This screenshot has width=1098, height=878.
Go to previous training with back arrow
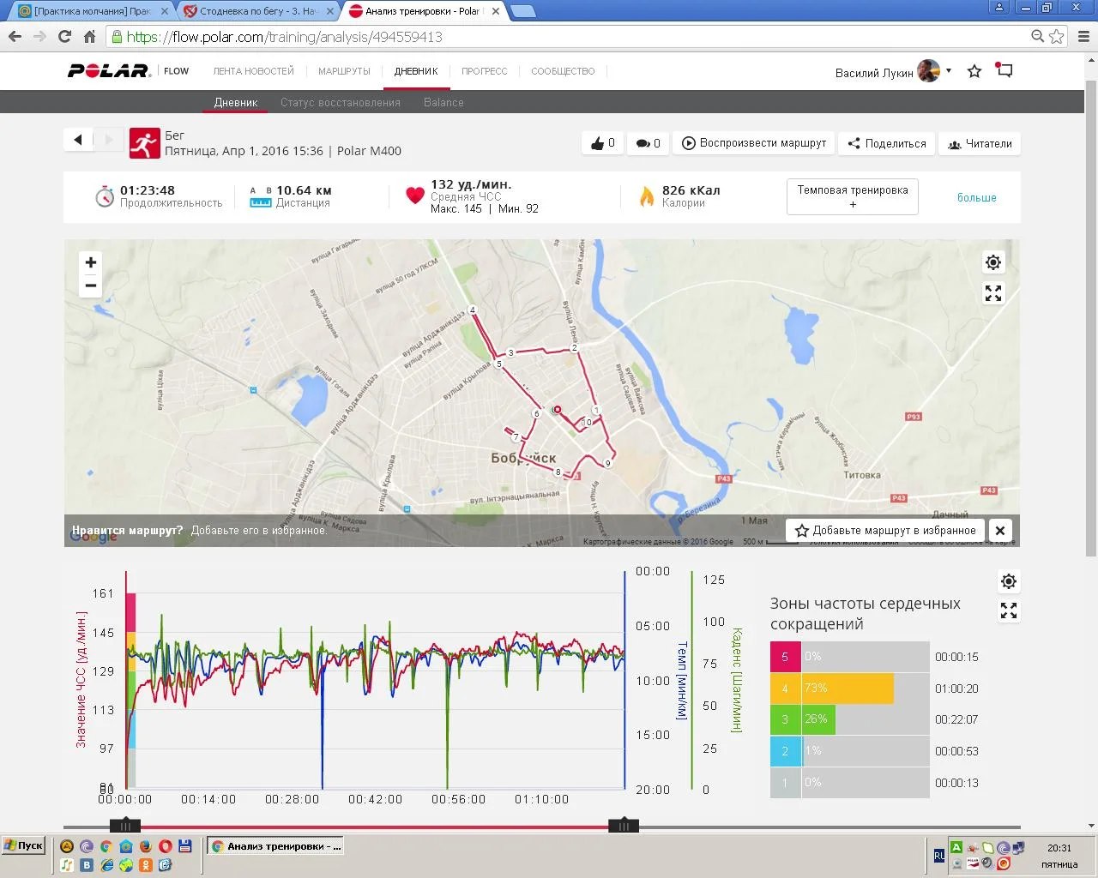(78, 140)
